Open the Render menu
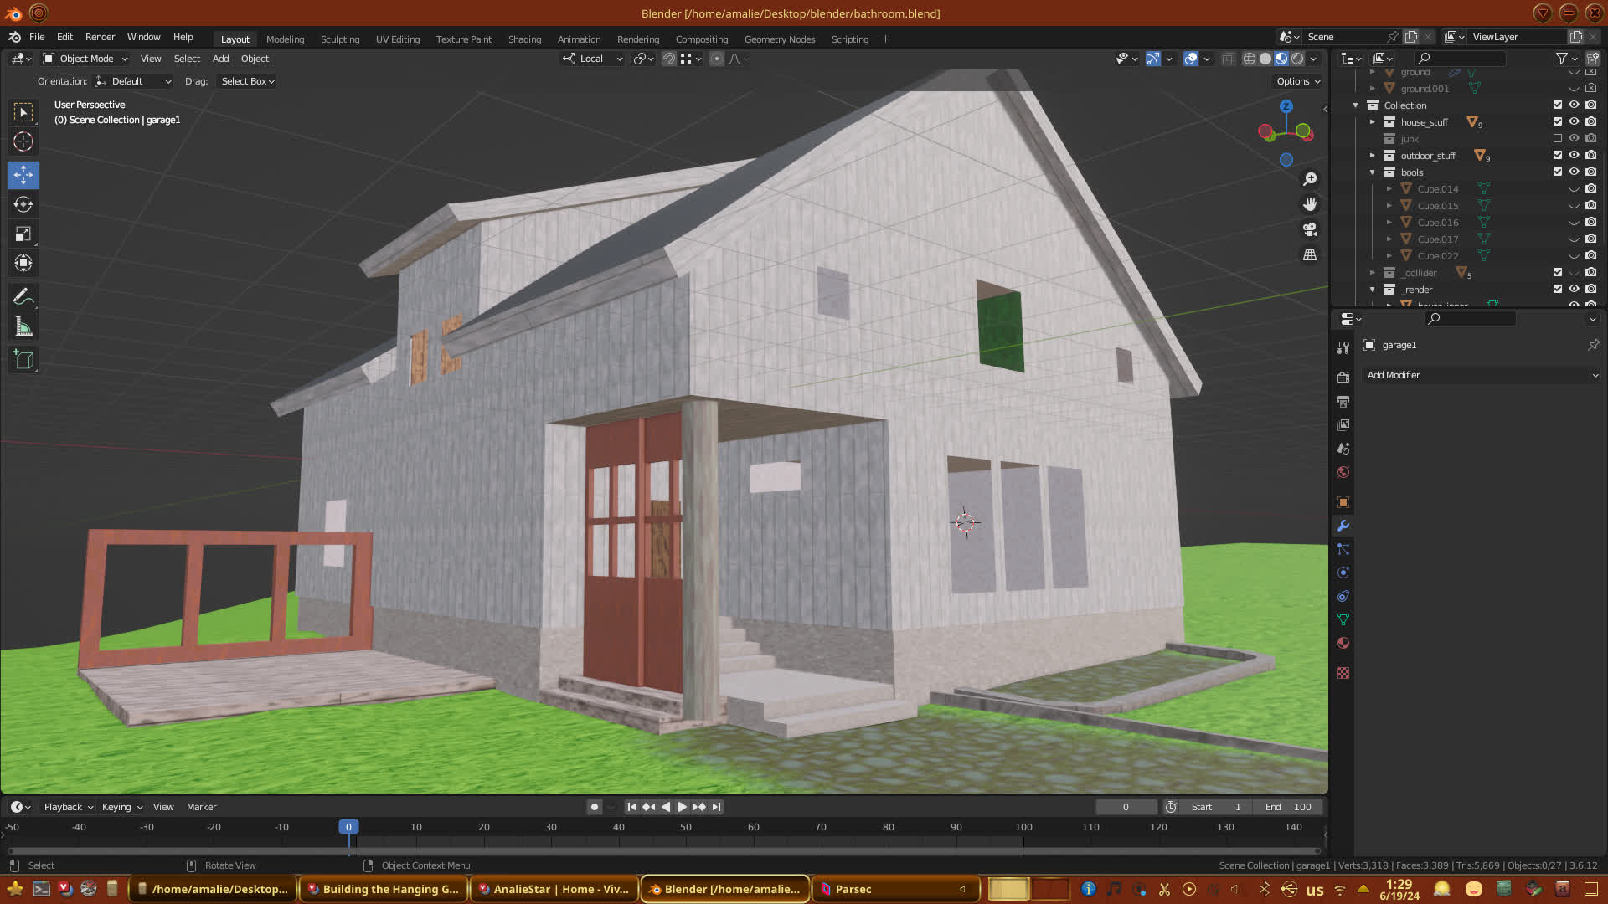Image resolution: width=1608 pixels, height=904 pixels. [100, 37]
